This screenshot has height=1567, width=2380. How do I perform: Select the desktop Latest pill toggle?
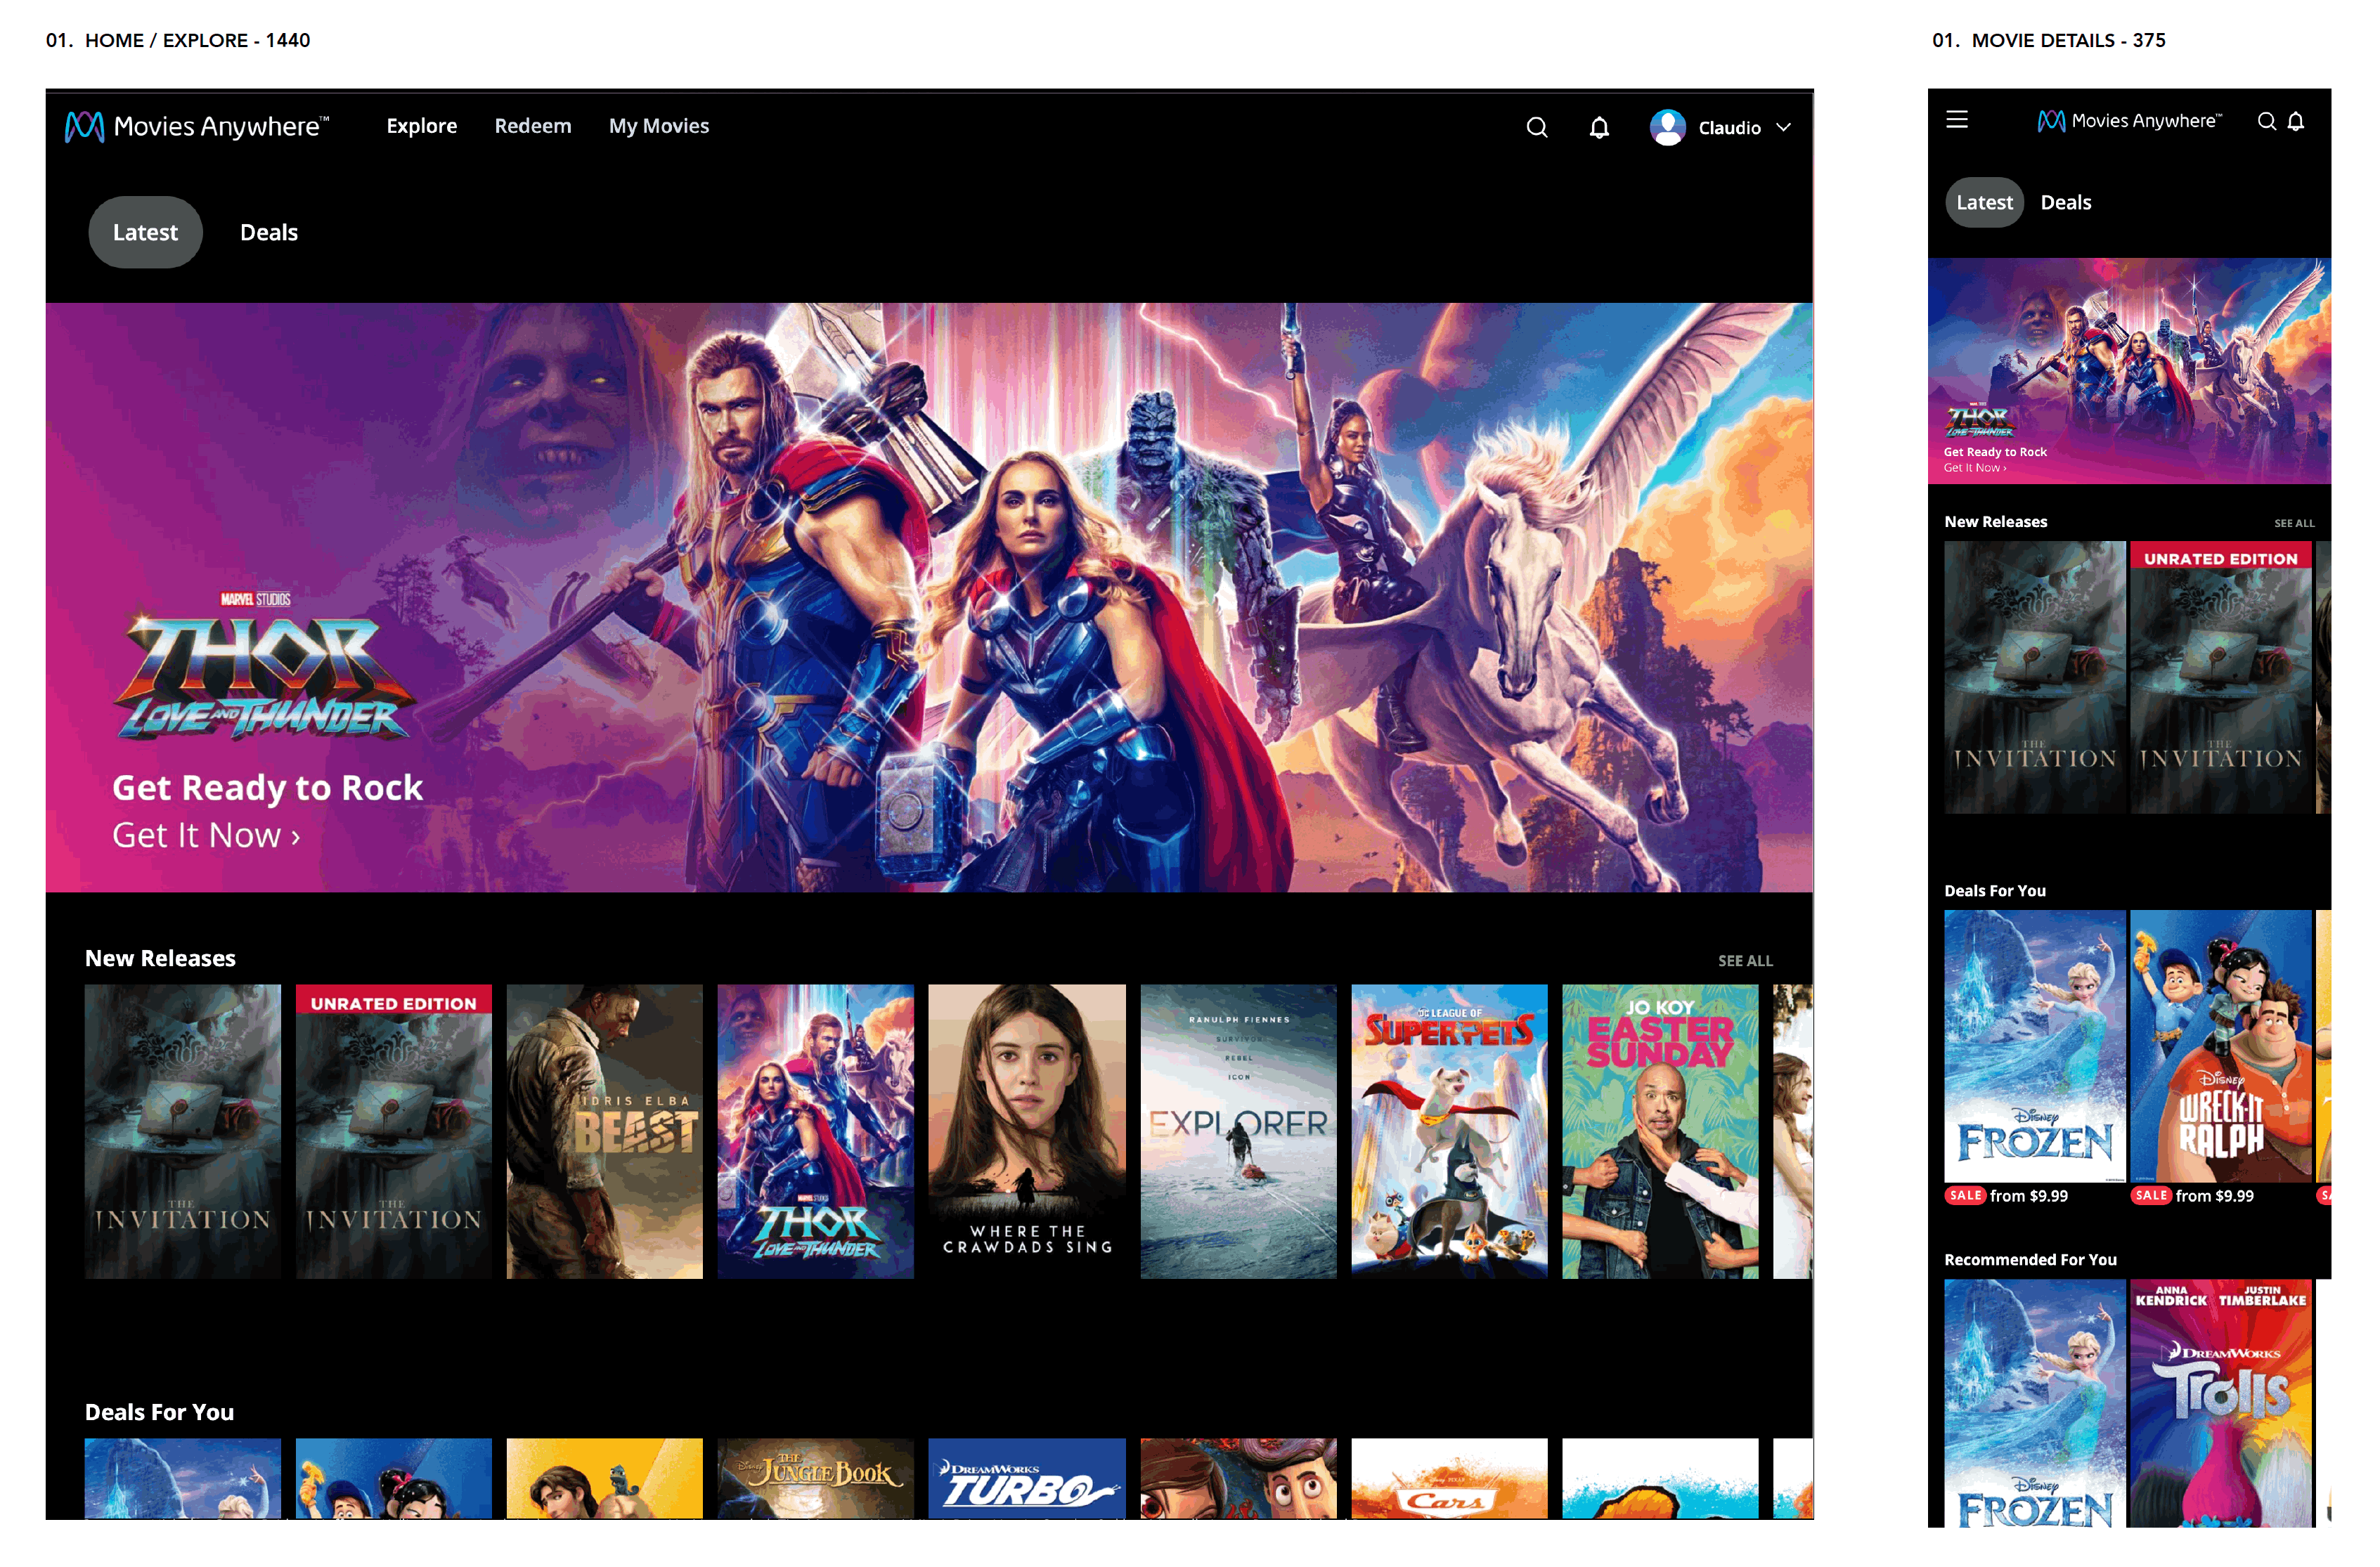point(145,232)
